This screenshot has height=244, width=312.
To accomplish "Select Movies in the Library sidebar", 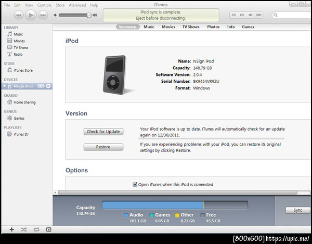I will pos(19,41).
